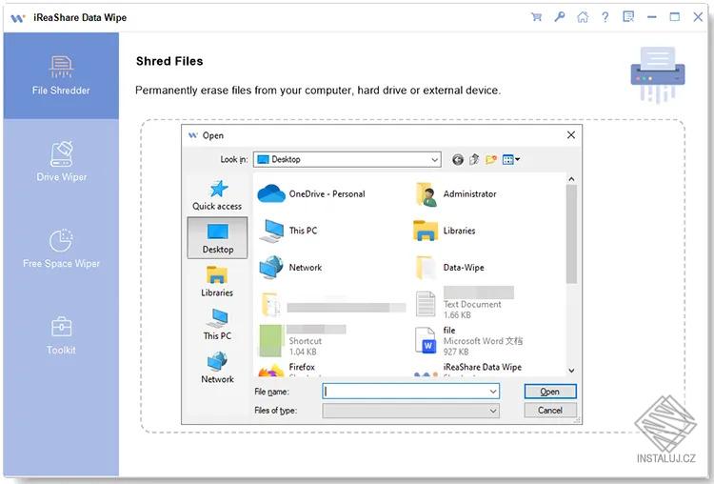Select the blurred-name folder item
The height and width of the screenshot is (484, 714).
332,305
